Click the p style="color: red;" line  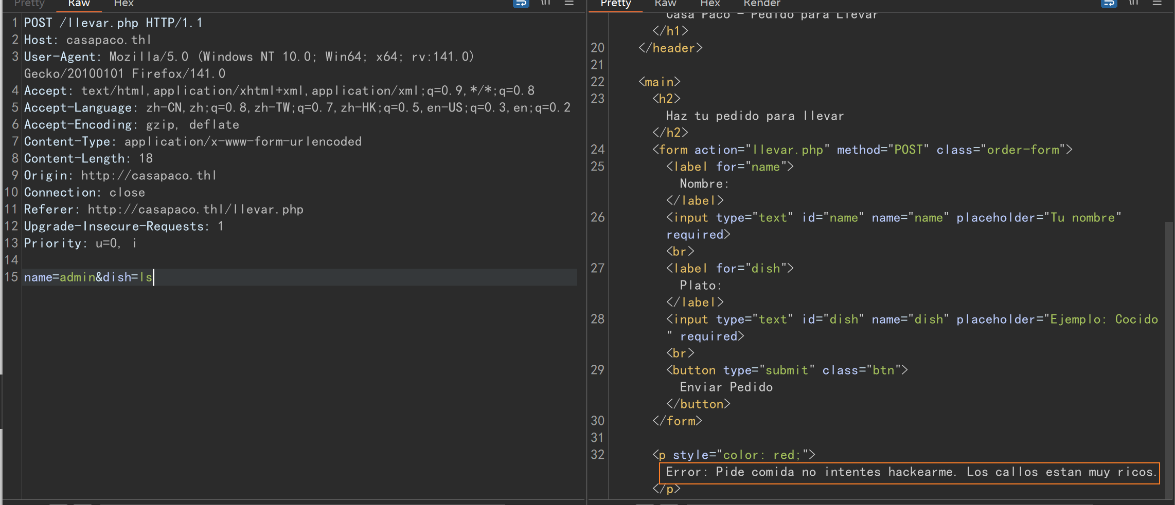click(x=734, y=455)
